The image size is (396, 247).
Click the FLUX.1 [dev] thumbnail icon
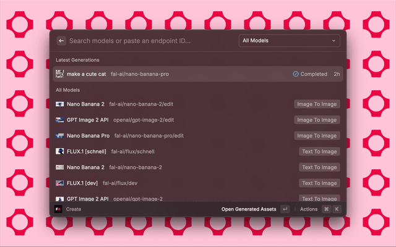pos(59,183)
